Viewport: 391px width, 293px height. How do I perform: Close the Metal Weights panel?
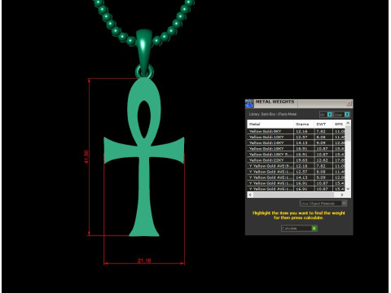click(x=349, y=103)
